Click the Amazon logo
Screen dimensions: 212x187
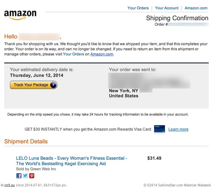(20, 15)
